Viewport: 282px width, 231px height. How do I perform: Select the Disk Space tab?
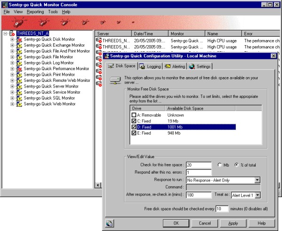(122, 66)
